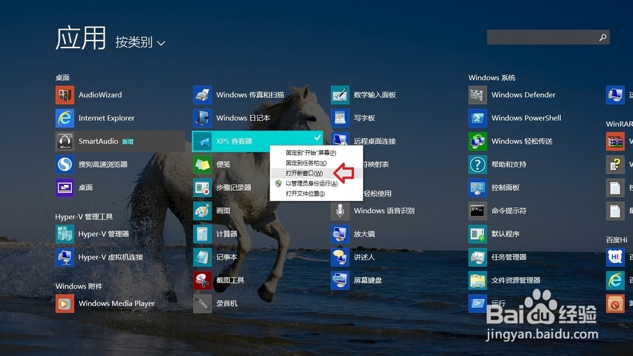Image resolution: width=633 pixels, height=356 pixels.
Task: Open WinRAR books icon
Action: 615,141
